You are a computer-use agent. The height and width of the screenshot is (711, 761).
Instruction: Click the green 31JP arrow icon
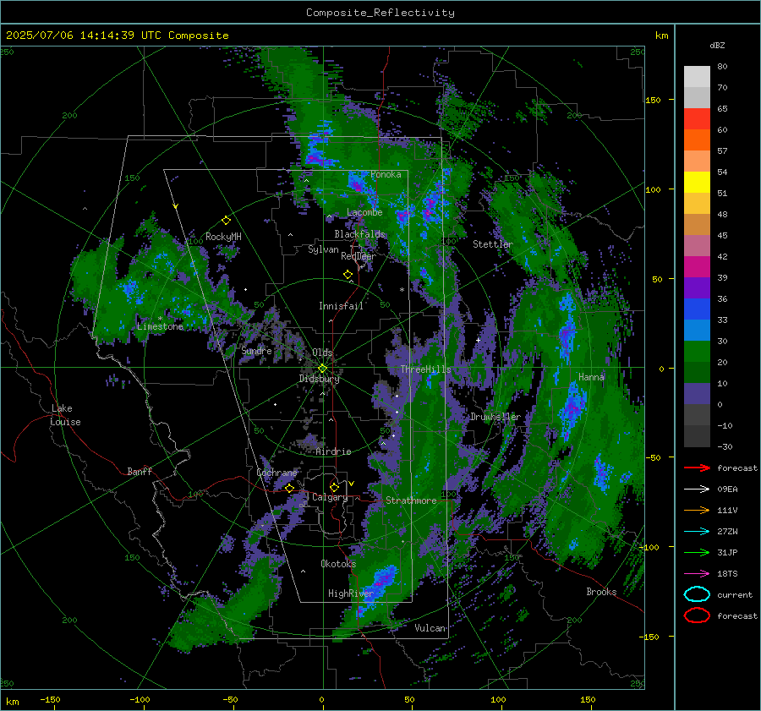point(697,552)
